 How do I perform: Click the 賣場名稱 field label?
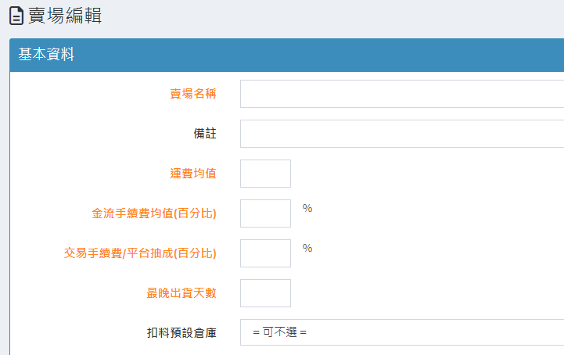pos(193,94)
